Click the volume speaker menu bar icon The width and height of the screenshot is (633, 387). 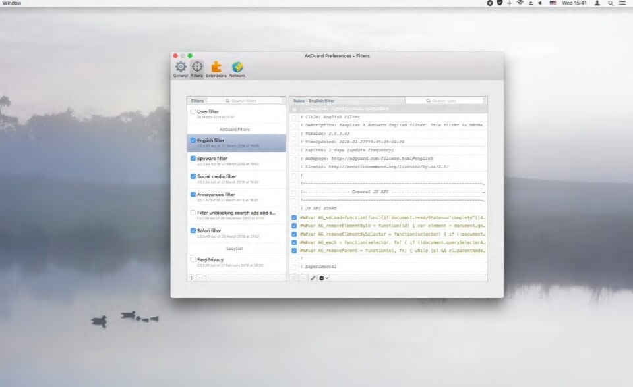540,3
